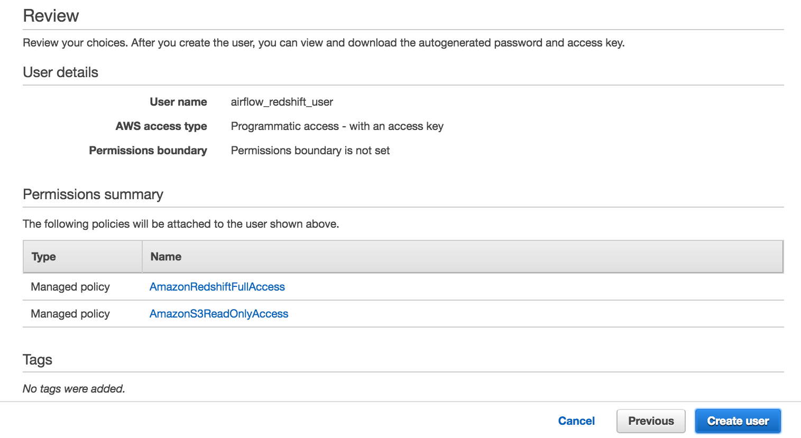Click the Tags section heading
Screen dimensions: 801x438
coord(37,360)
